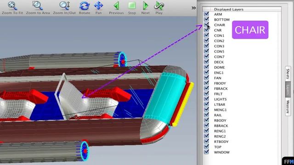Expand the toolbar overflow chevron
Image resolution: width=294 pixels, height=165 pixels.
[x=194, y=8]
